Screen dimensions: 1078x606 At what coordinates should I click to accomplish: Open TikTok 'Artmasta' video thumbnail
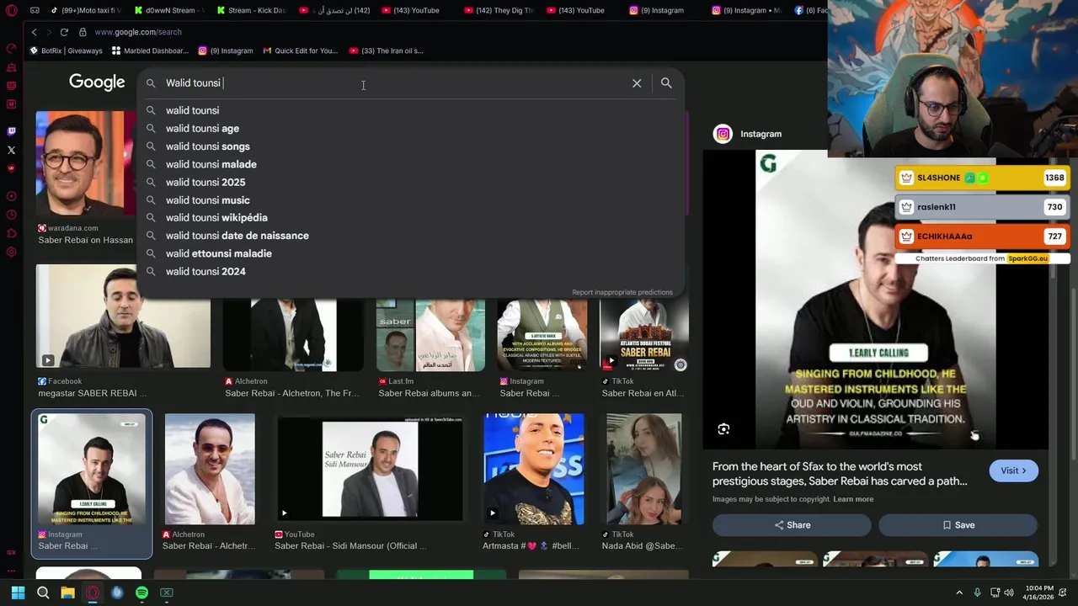533,469
